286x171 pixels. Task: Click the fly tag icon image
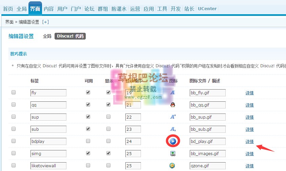point(172,93)
